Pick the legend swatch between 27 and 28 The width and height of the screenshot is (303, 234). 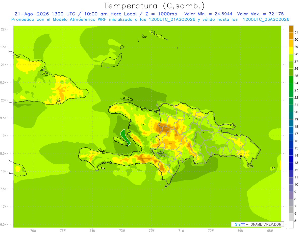tap(291, 58)
